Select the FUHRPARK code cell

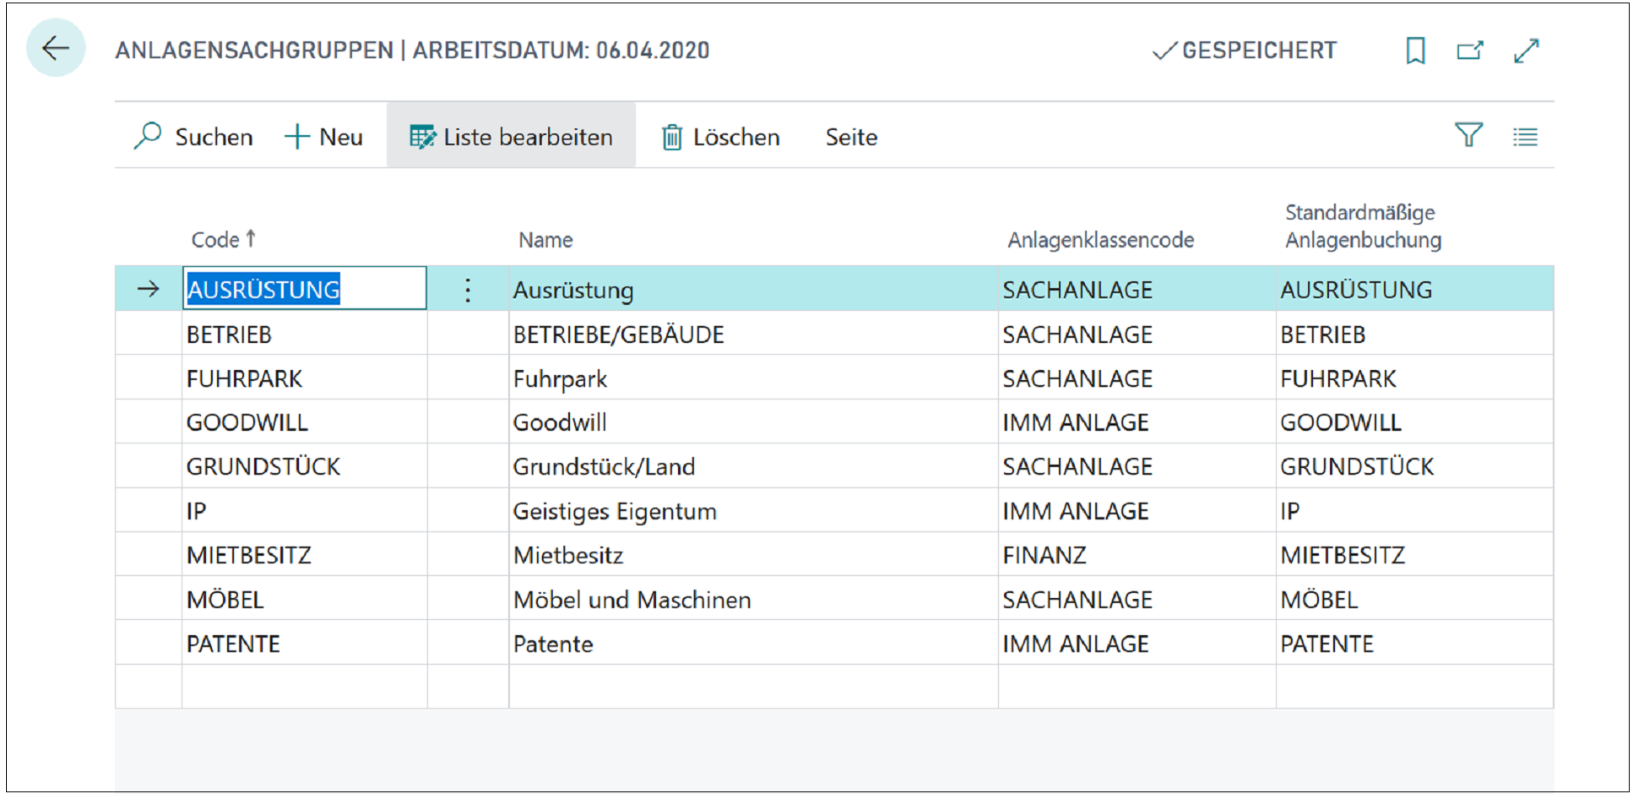[x=305, y=378]
